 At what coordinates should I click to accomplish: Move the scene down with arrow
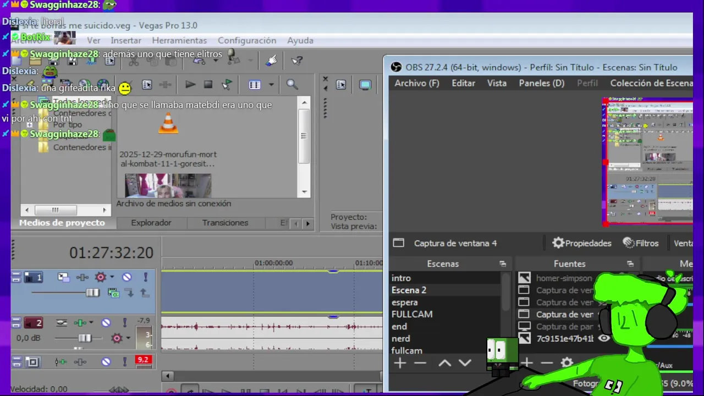[x=465, y=363]
